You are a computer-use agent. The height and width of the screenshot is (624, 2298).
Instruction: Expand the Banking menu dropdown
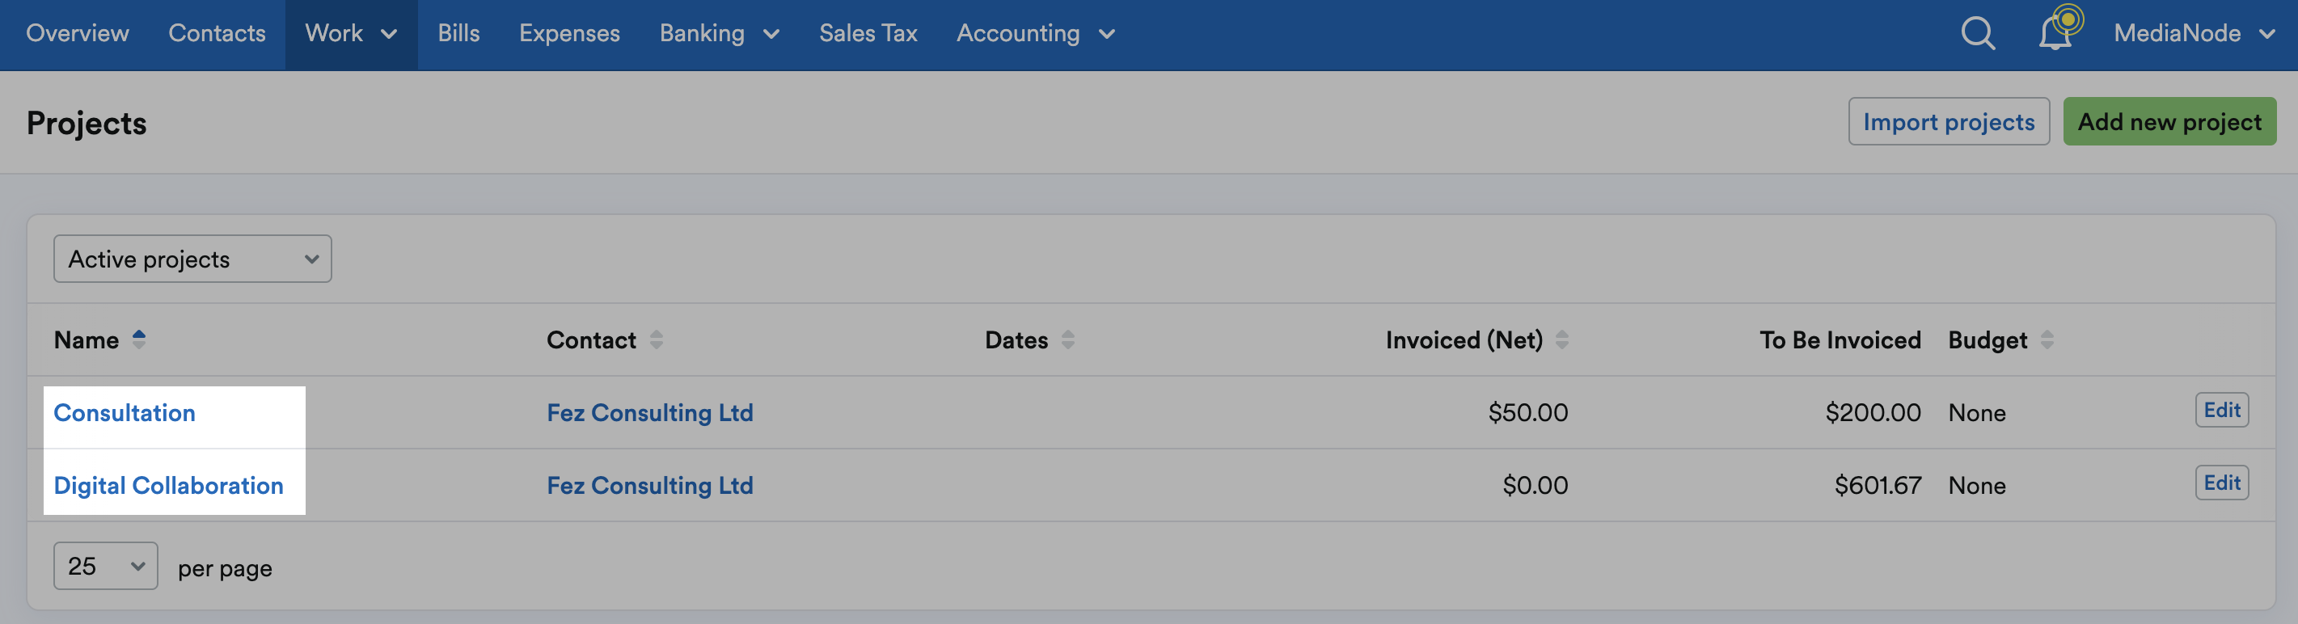point(719,34)
